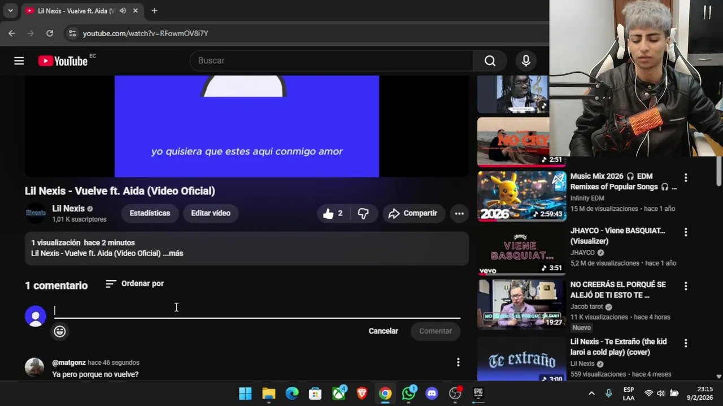Open options for @matgonz comment

458,363
